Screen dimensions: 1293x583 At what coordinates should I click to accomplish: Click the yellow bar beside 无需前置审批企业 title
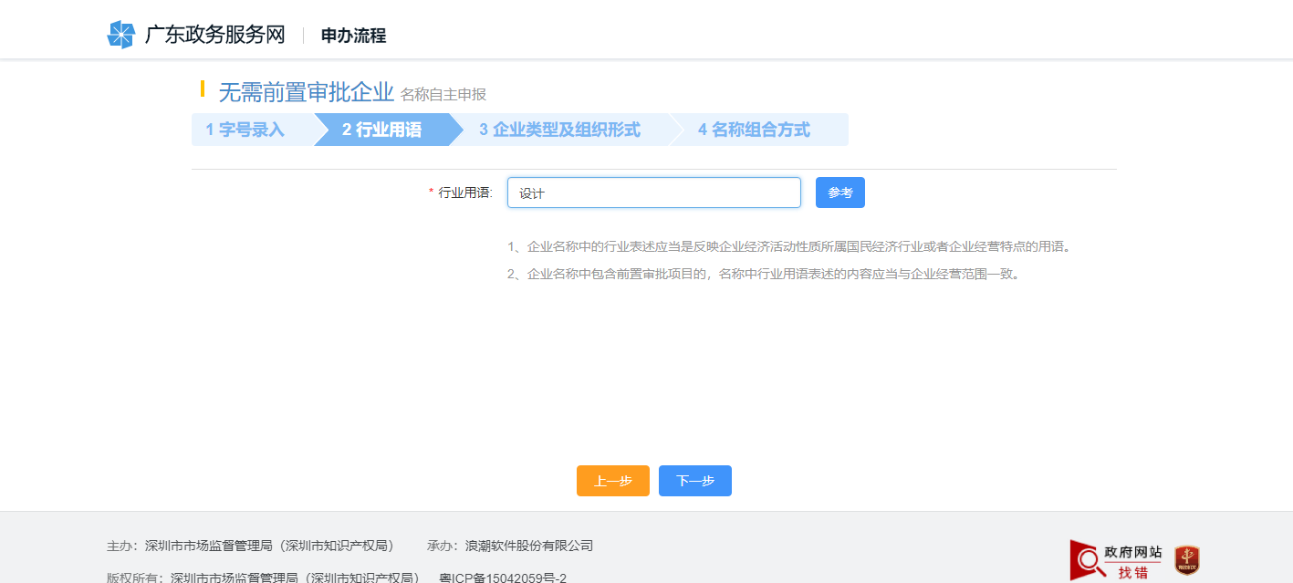[203, 91]
